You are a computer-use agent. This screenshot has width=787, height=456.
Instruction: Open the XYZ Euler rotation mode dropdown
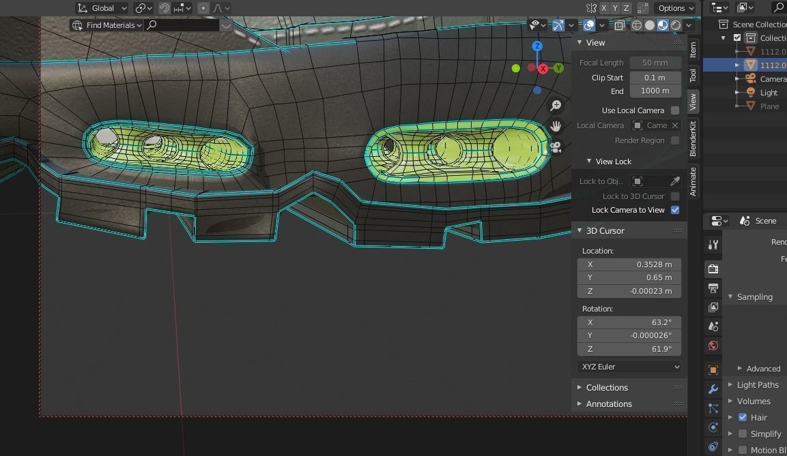629,367
